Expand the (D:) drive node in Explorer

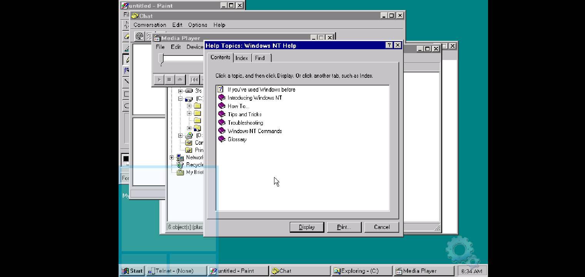coord(180,135)
